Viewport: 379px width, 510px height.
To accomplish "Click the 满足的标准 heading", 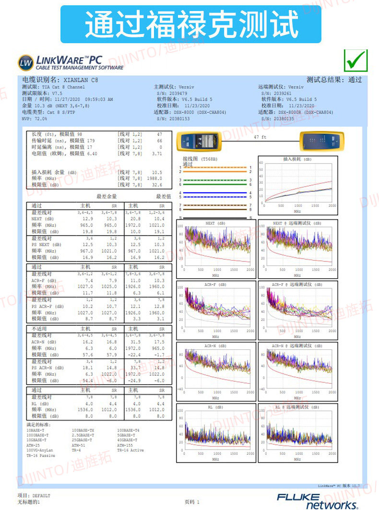I will coord(39,425).
